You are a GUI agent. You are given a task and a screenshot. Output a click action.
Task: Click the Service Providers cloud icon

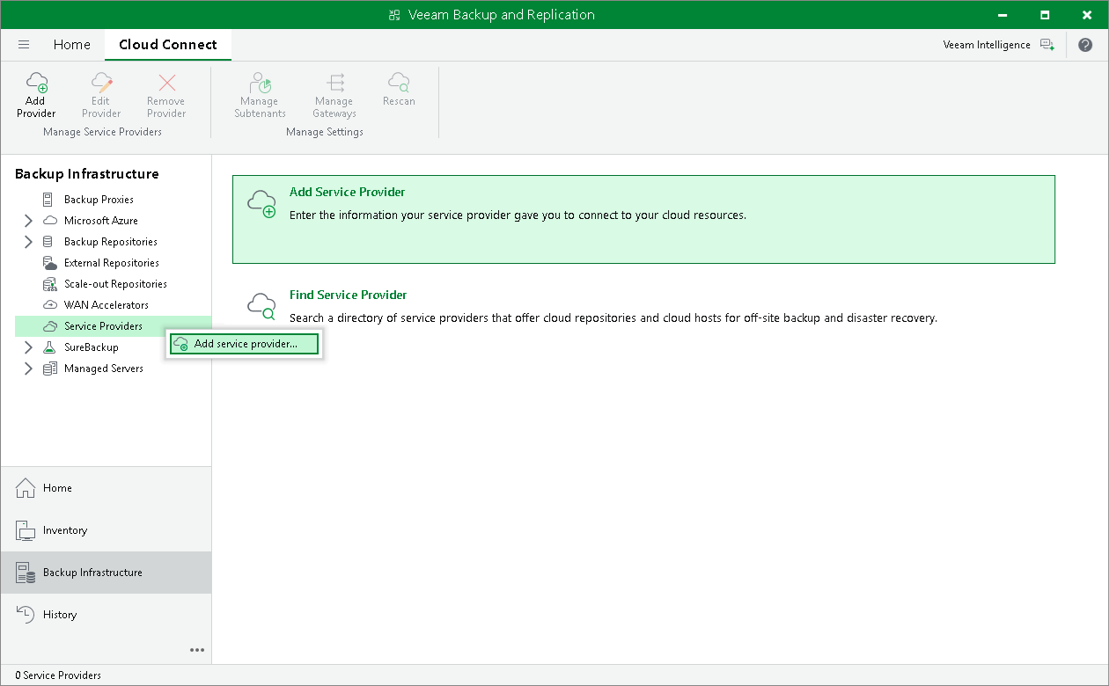[48, 326]
